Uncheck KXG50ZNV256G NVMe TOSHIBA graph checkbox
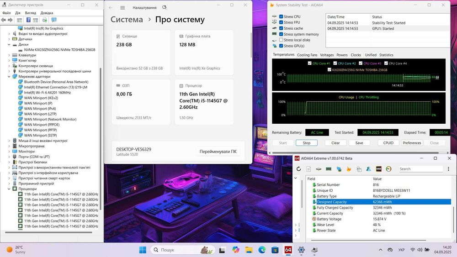457x257 pixels. click(x=329, y=69)
